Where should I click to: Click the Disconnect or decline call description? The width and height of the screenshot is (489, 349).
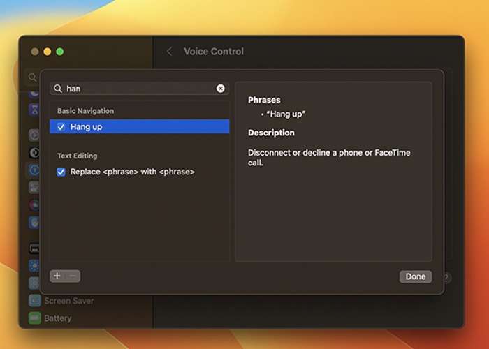329,158
